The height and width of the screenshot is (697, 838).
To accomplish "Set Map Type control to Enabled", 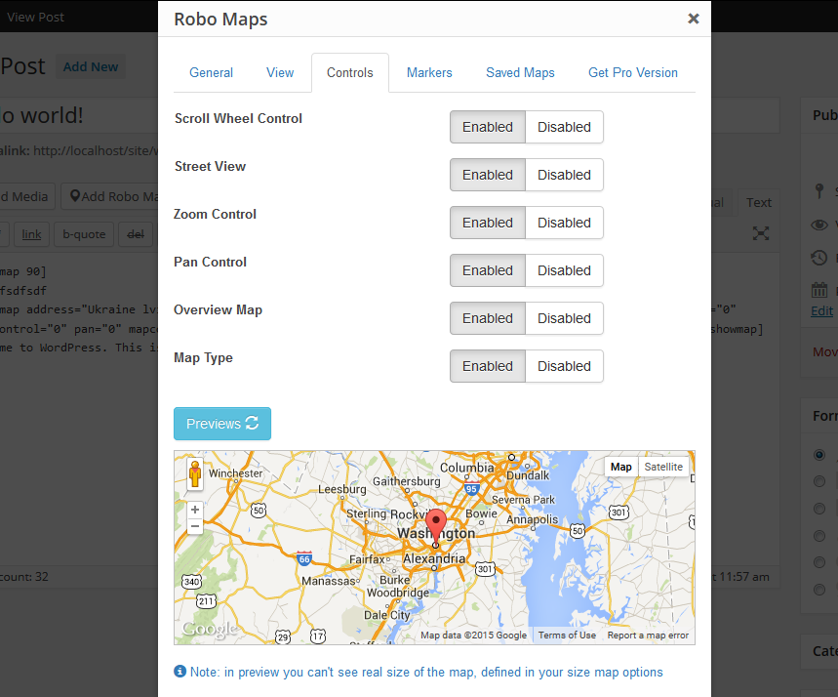I will coord(488,366).
